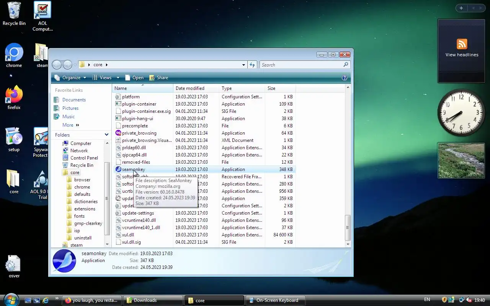Click the breadcrumb arrow after core
The height and width of the screenshot is (306, 490).
[107, 65]
